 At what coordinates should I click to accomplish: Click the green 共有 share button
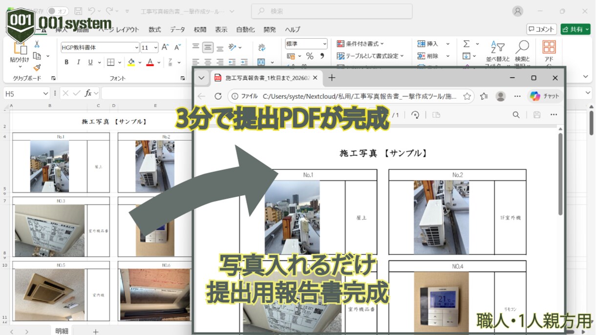tap(575, 29)
